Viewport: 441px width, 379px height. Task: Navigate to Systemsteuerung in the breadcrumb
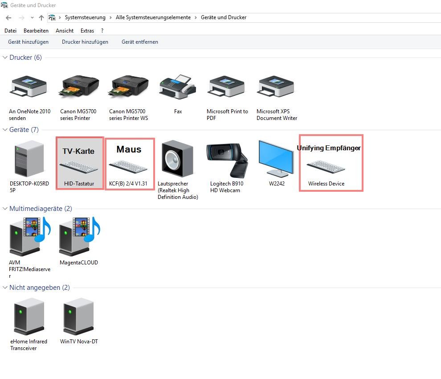coord(85,17)
